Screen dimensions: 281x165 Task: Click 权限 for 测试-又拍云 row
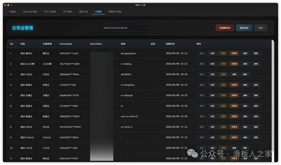click(x=223, y=74)
